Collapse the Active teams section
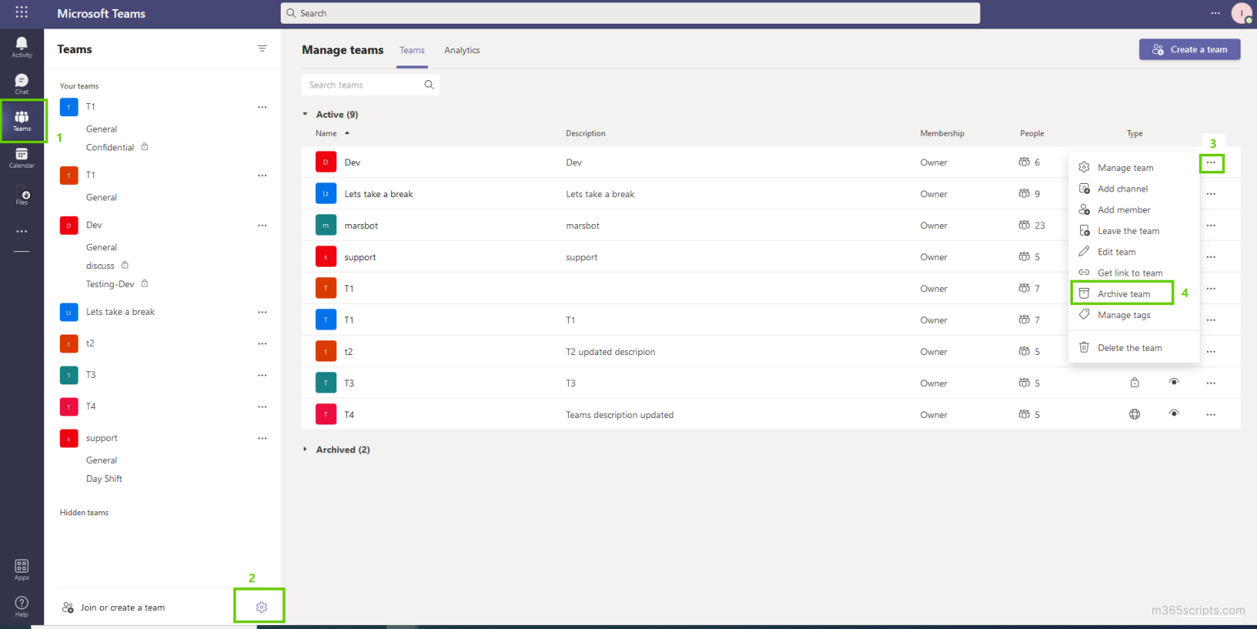Viewport: 1257px width, 629px height. (305, 114)
